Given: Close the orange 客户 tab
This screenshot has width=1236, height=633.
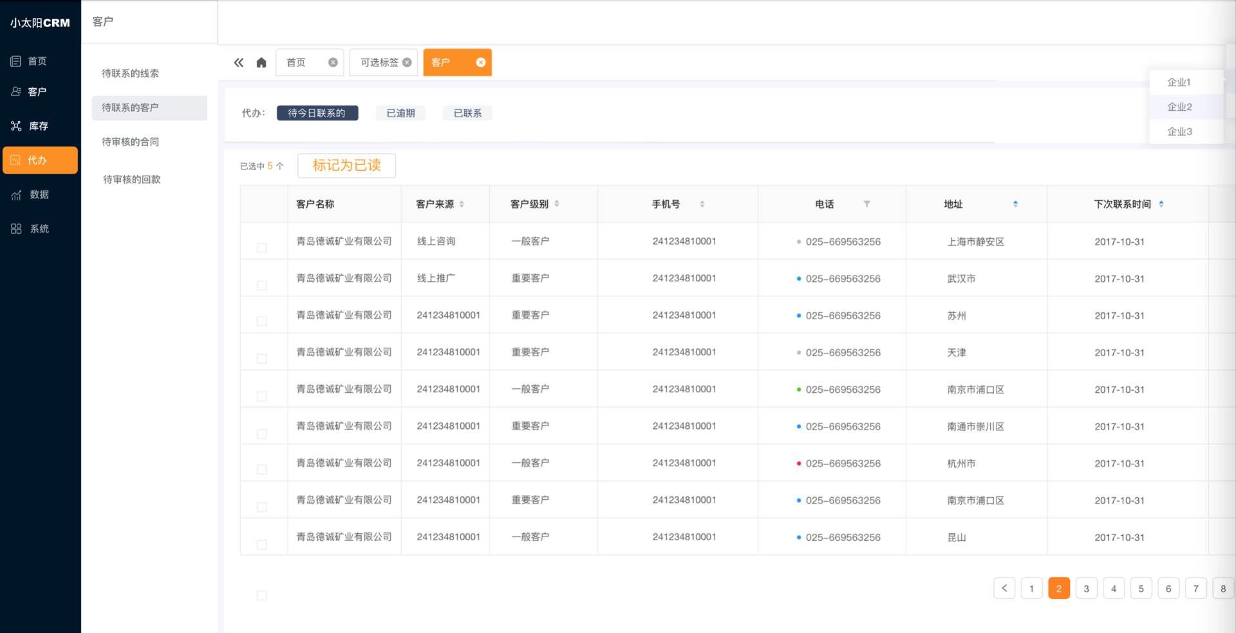Looking at the screenshot, I should click(481, 62).
